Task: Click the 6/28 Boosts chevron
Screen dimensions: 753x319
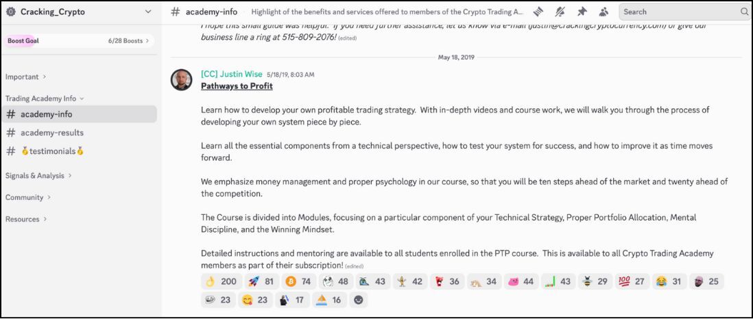Action: [x=147, y=41]
